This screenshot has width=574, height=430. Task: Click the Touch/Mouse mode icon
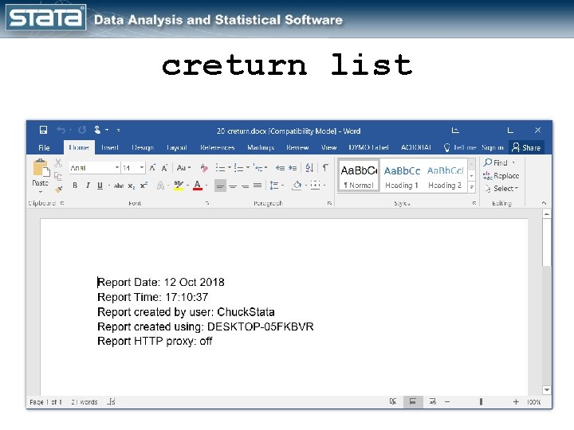pos(97,130)
